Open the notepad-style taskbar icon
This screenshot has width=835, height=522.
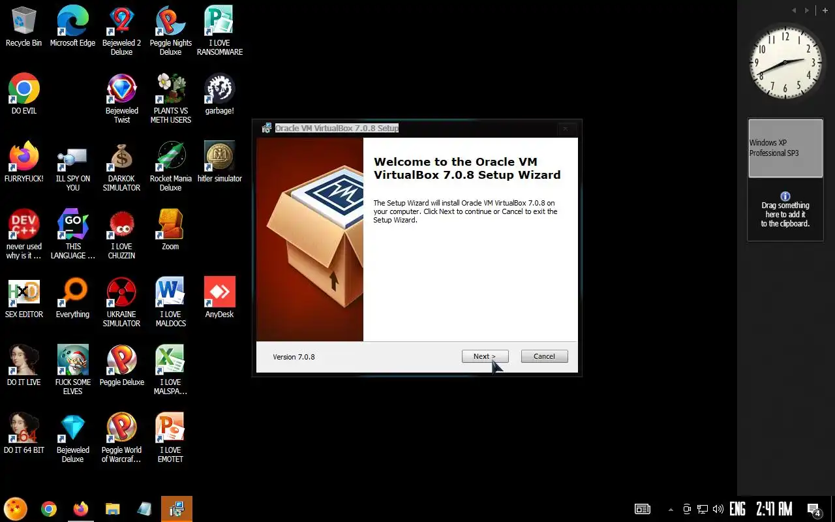[x=144, y=509]
